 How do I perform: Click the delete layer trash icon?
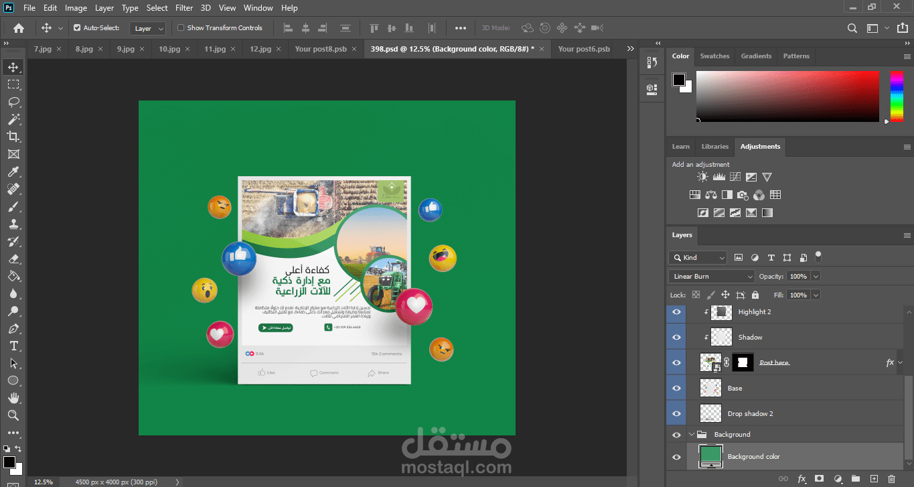pos(891,478)
